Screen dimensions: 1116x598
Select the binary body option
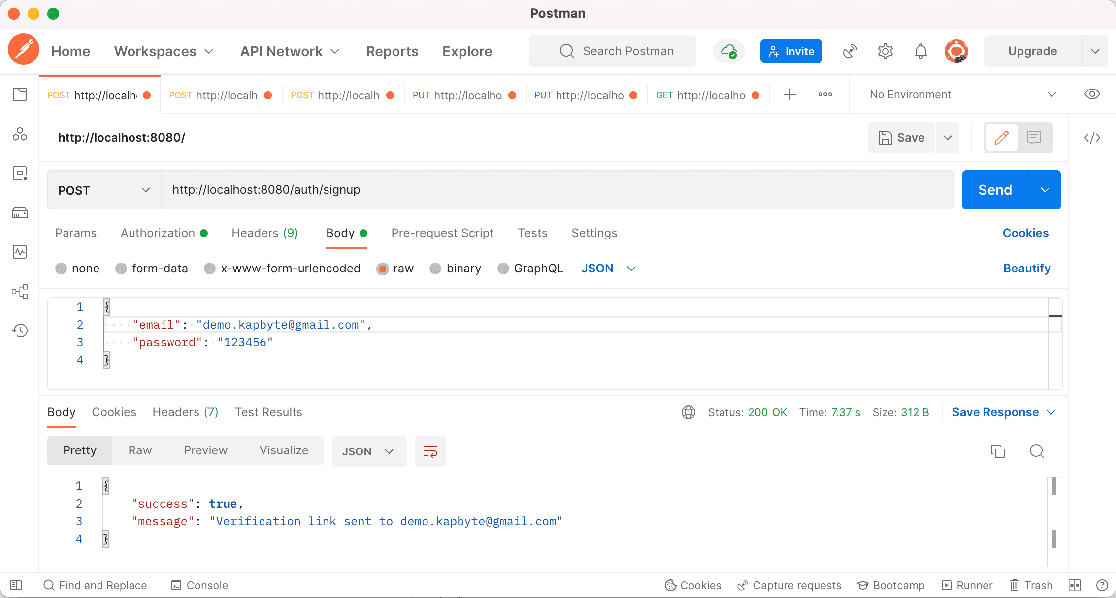pyautogui.click(x=435, y=269)
